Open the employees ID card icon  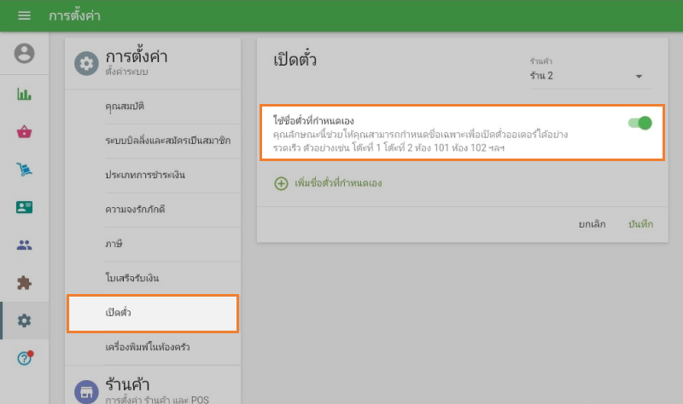pyautogui.click(x=24, y=207)
